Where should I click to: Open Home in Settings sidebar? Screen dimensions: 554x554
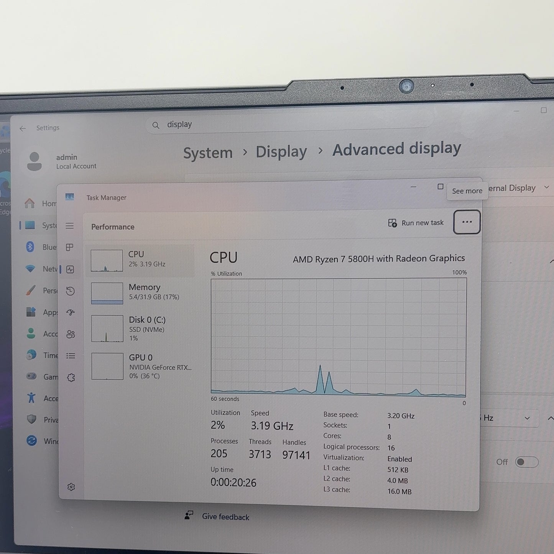(x=40, y=203)
